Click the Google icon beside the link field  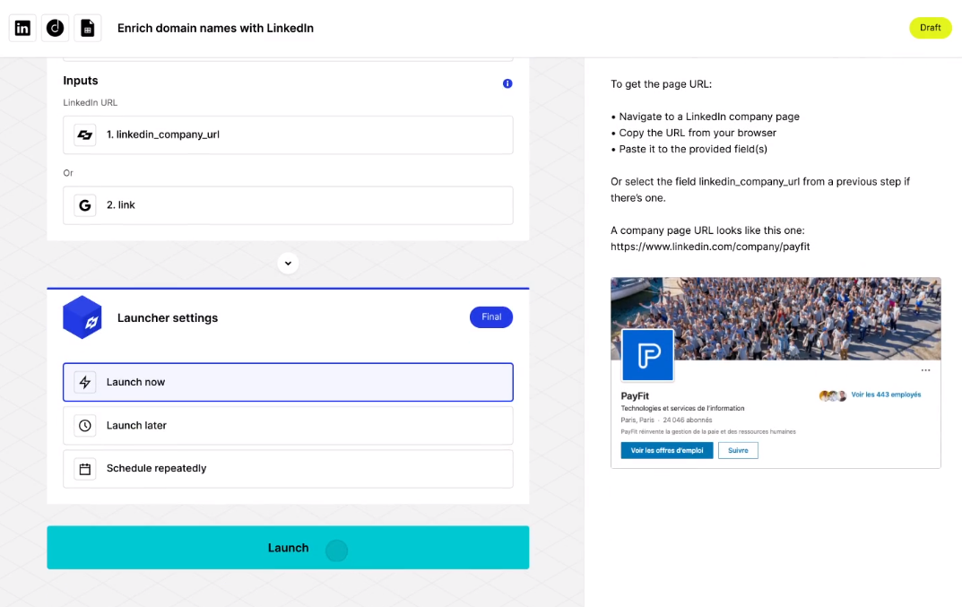[83, 204]
